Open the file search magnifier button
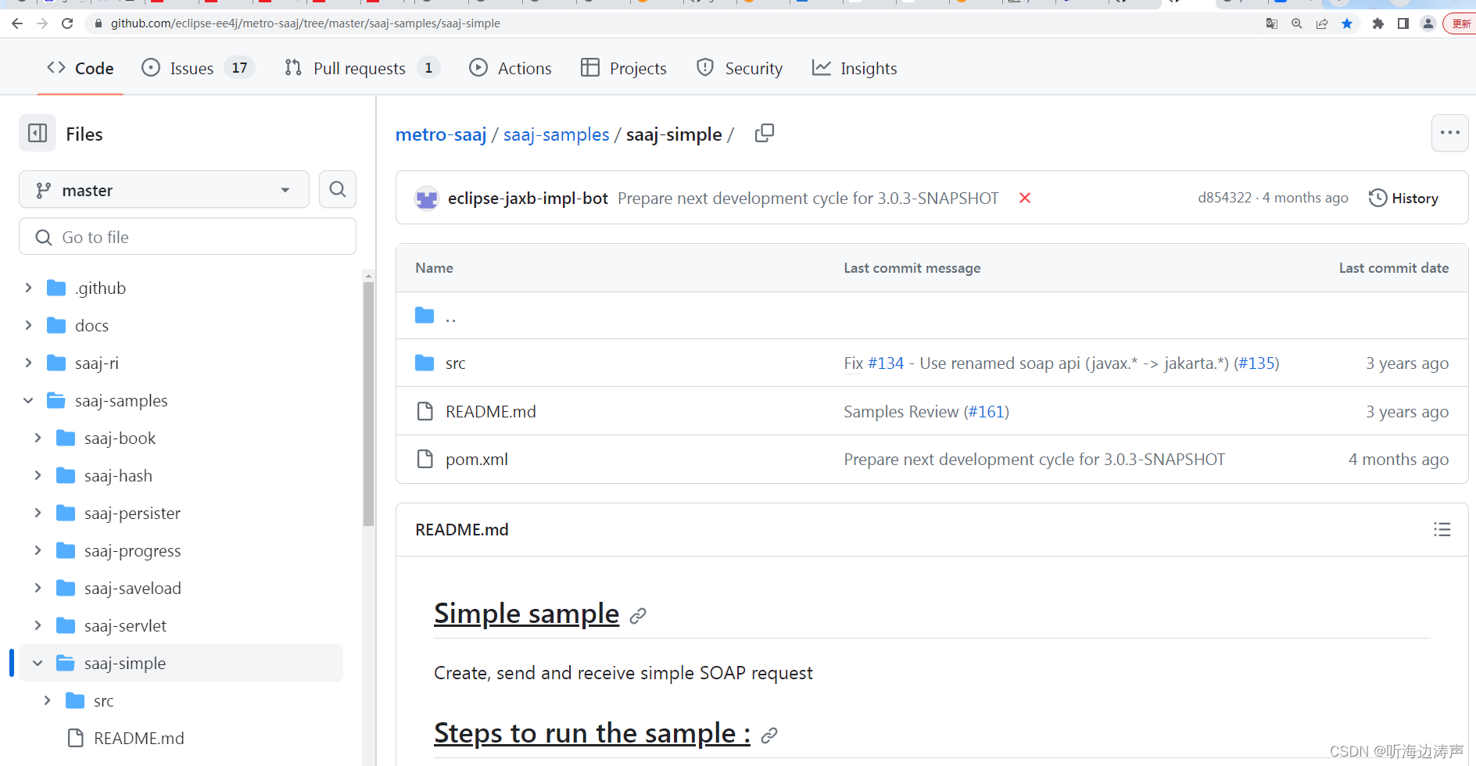This screenshot has width=1476, height=766. (338, 189)
